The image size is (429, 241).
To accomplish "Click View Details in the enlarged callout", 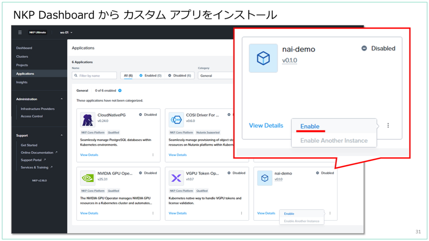I will coord(266,126).
